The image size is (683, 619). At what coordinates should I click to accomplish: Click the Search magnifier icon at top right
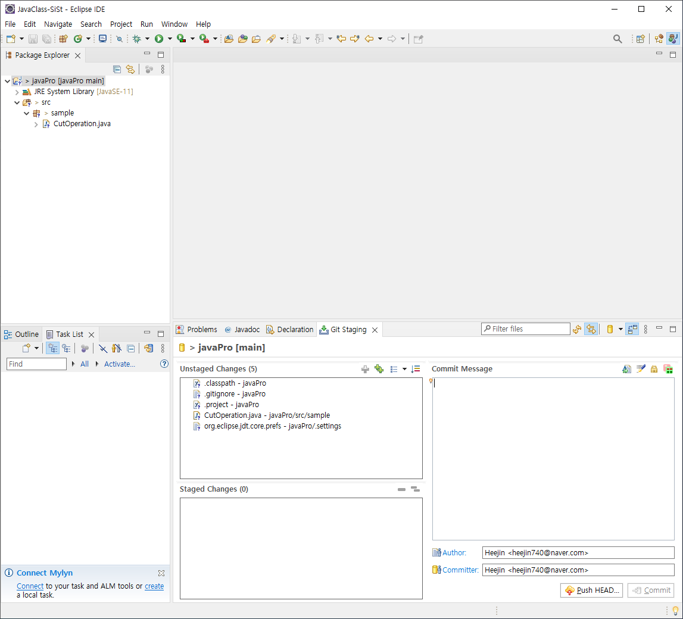[x=617, y=39]
